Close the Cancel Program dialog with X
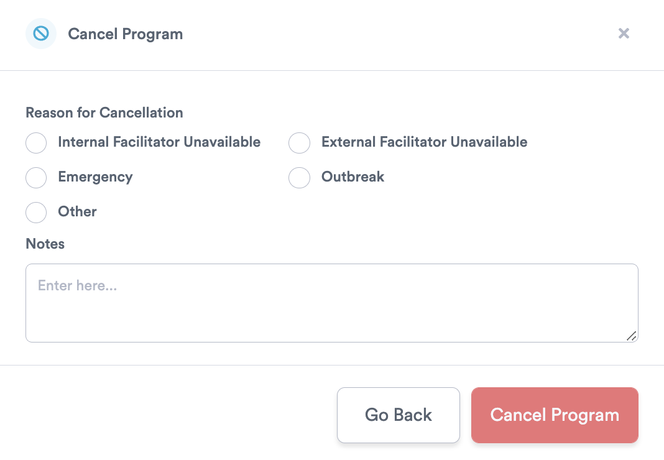Viewport: 664px width, 460px height. [x=624, y=34]
